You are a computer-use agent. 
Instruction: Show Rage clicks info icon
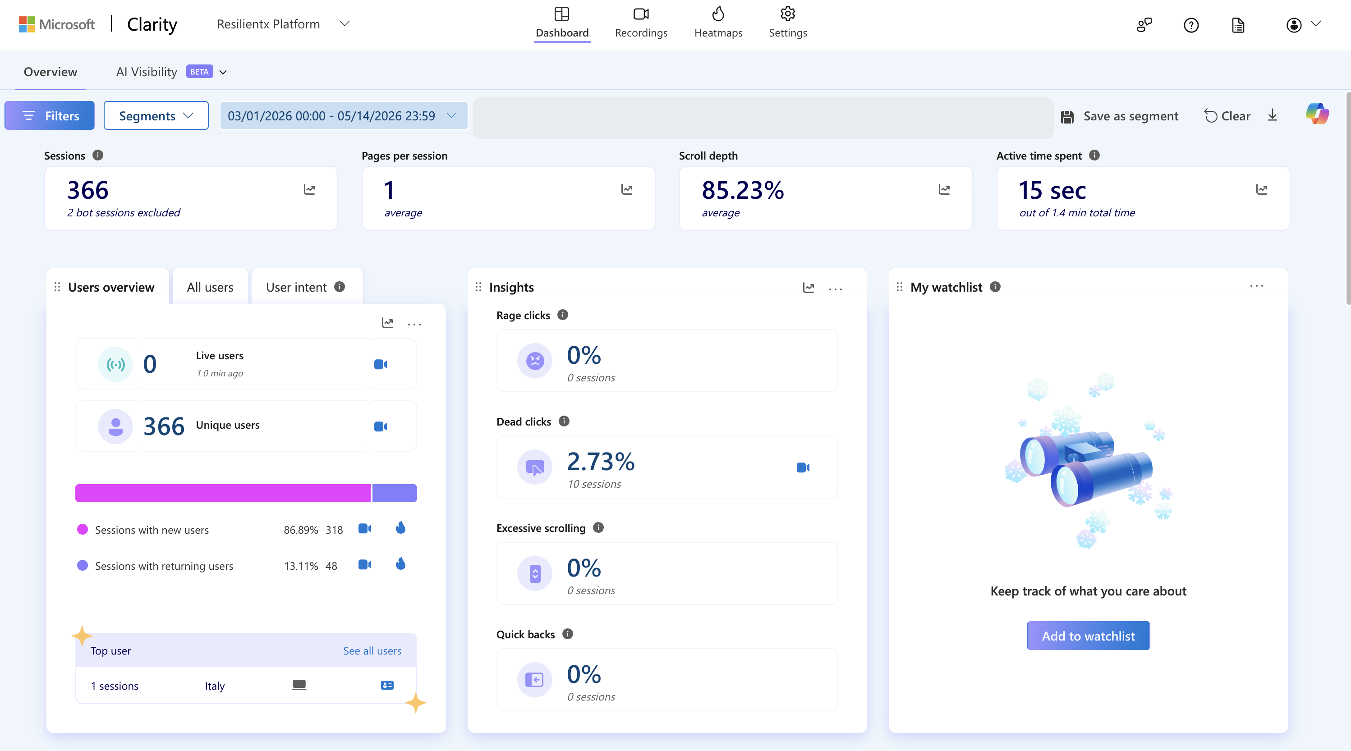click(563, 315)
